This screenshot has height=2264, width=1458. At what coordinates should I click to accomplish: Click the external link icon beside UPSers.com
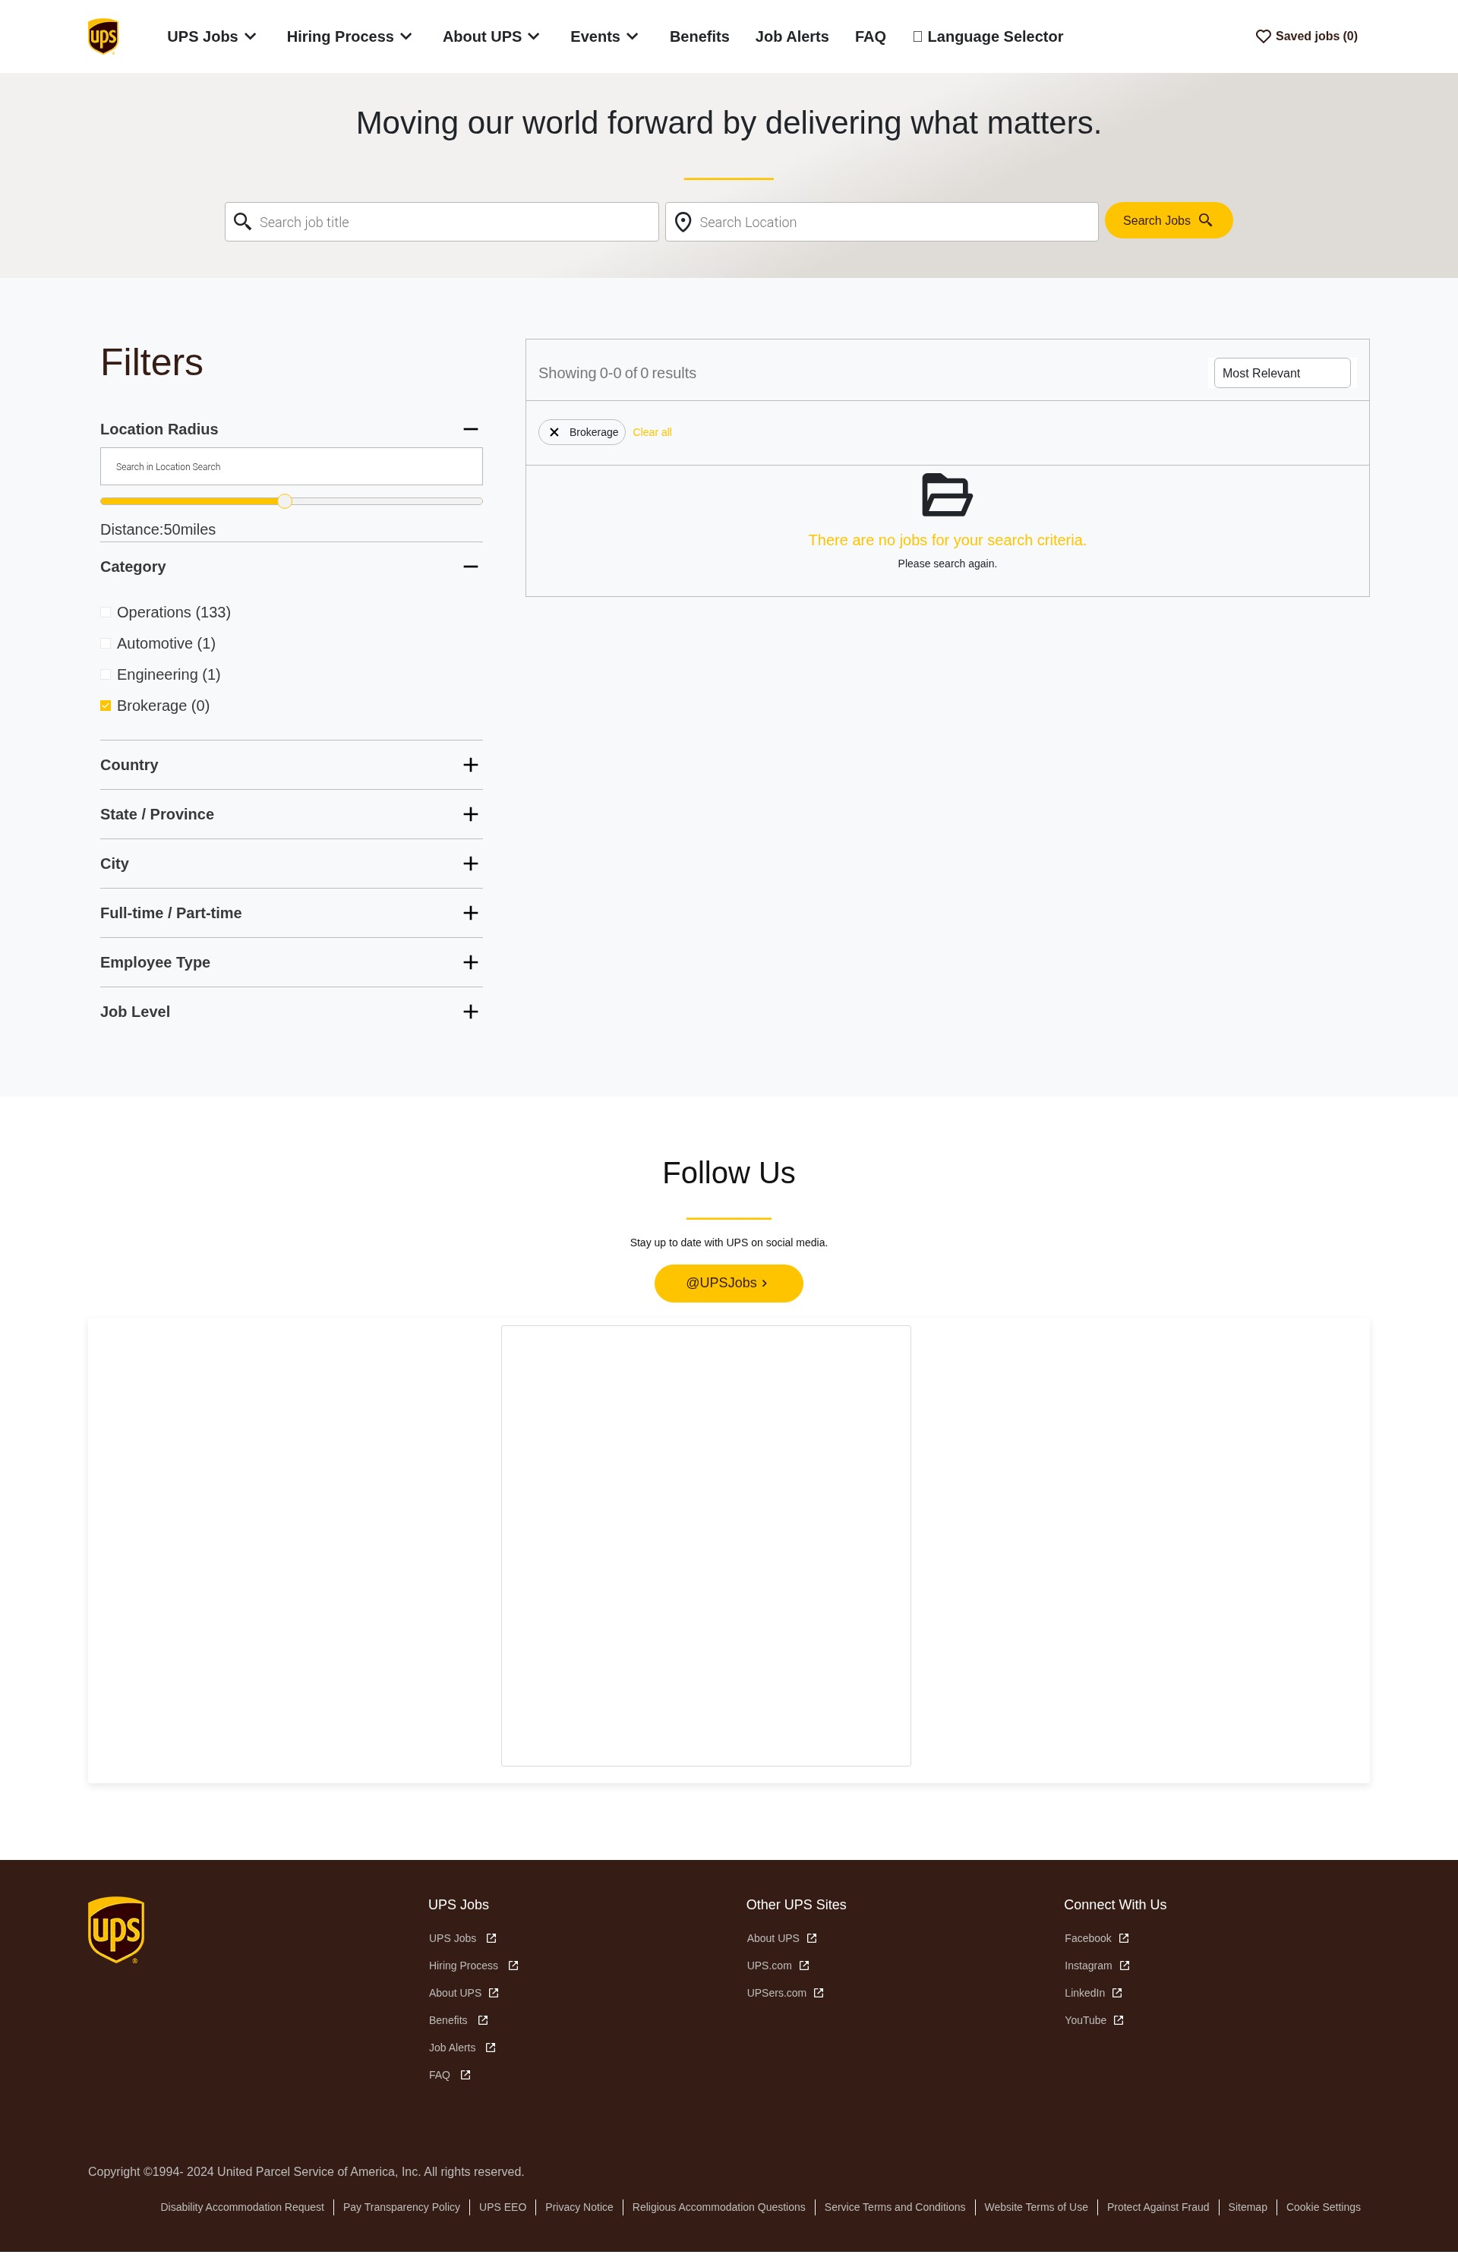(x=819, y=1993)
